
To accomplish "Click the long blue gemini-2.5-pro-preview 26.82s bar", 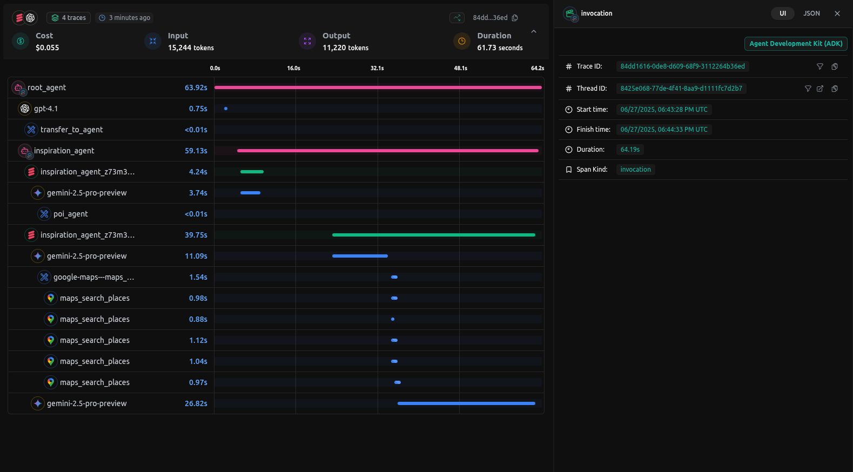I will [x=466, y=403].
